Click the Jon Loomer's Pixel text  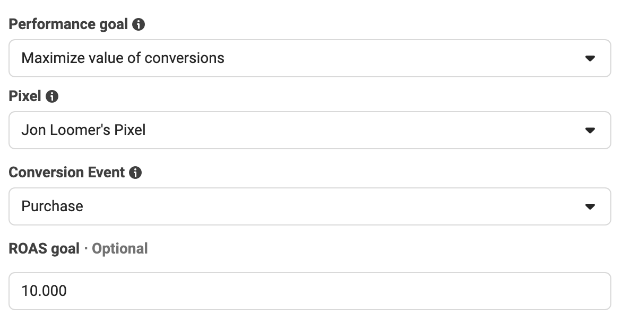point(84,130)
